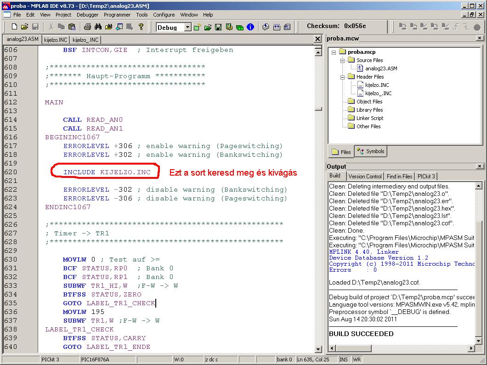Select kijelzo.INC in Header Files

tap(377, 85)
